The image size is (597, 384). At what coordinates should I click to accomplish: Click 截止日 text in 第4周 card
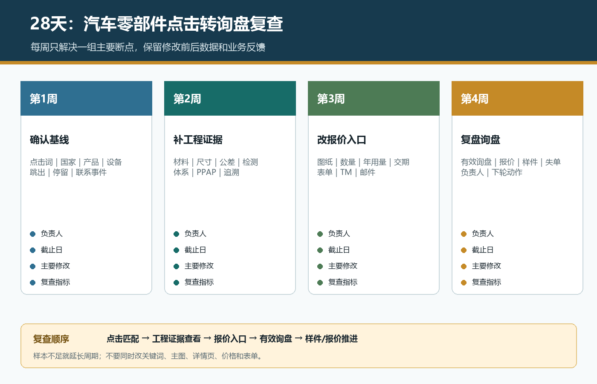483,250
